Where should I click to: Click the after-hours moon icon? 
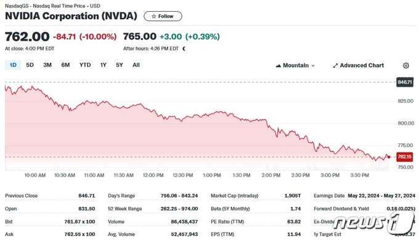[184, 49]
